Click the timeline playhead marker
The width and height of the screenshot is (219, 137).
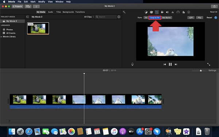84,73
